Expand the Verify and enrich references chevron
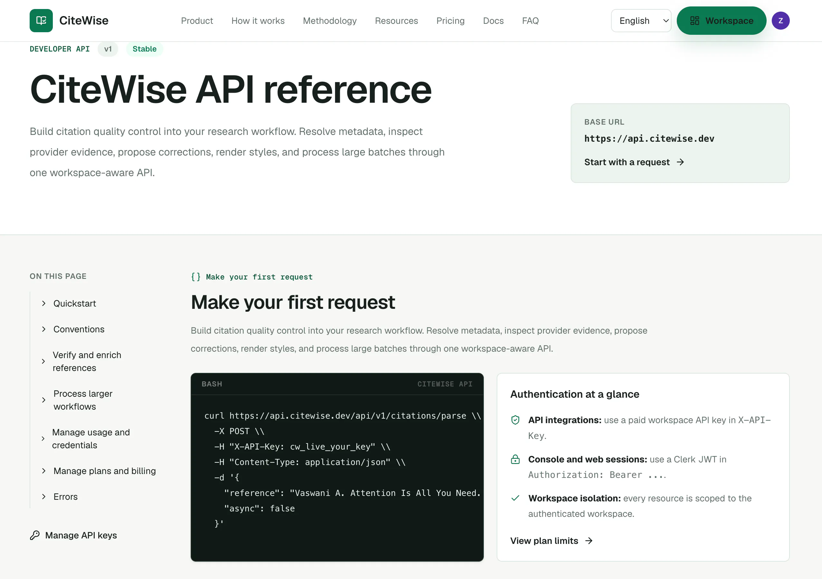This screenshot has width=822, height=579. pyautogui.click(x=43, y=362)
